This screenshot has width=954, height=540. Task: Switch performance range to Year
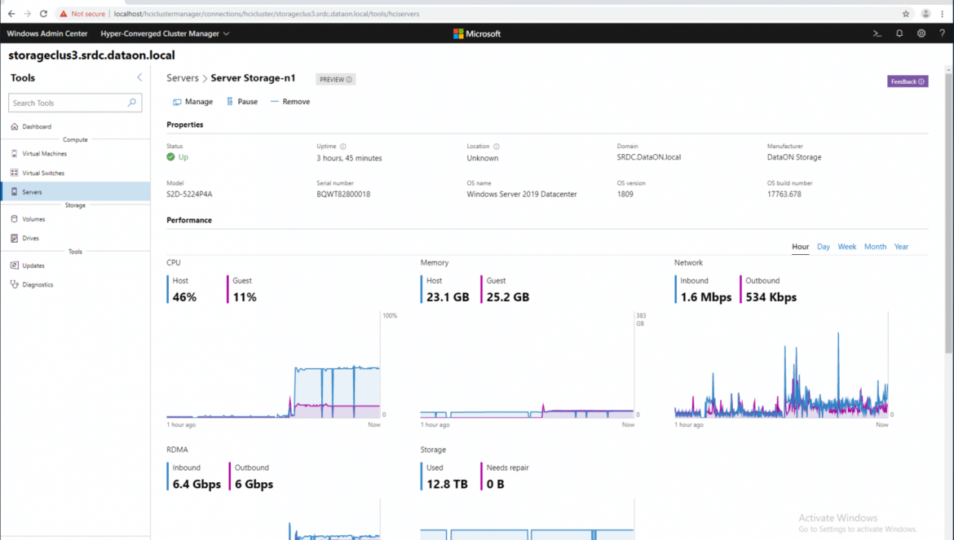(901, 247)
